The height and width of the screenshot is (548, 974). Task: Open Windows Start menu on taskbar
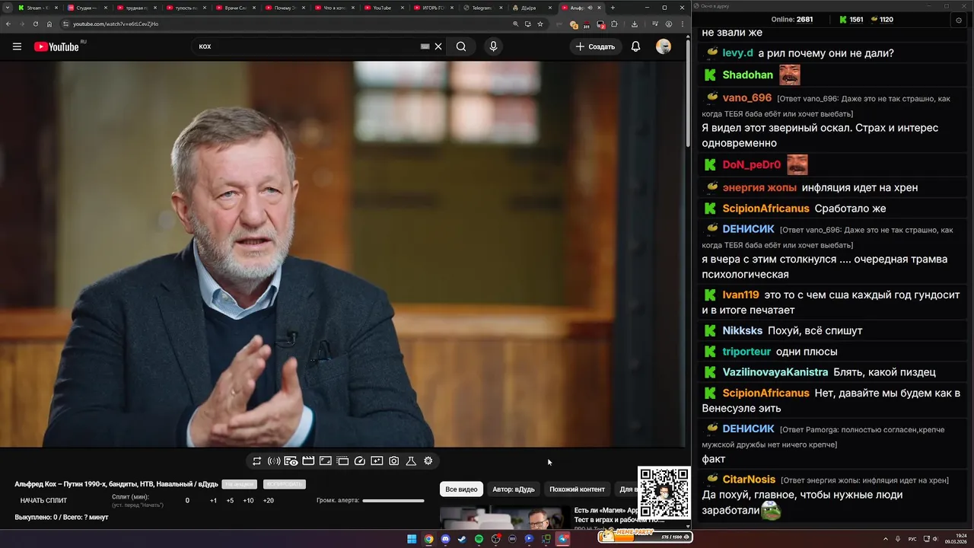point(412,539)
